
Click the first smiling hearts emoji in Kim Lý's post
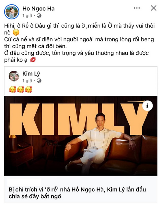[x=12, y=90]
